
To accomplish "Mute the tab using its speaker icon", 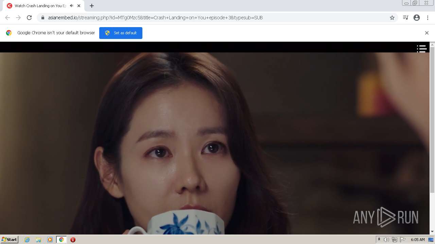I will click(x=71, y=6).
